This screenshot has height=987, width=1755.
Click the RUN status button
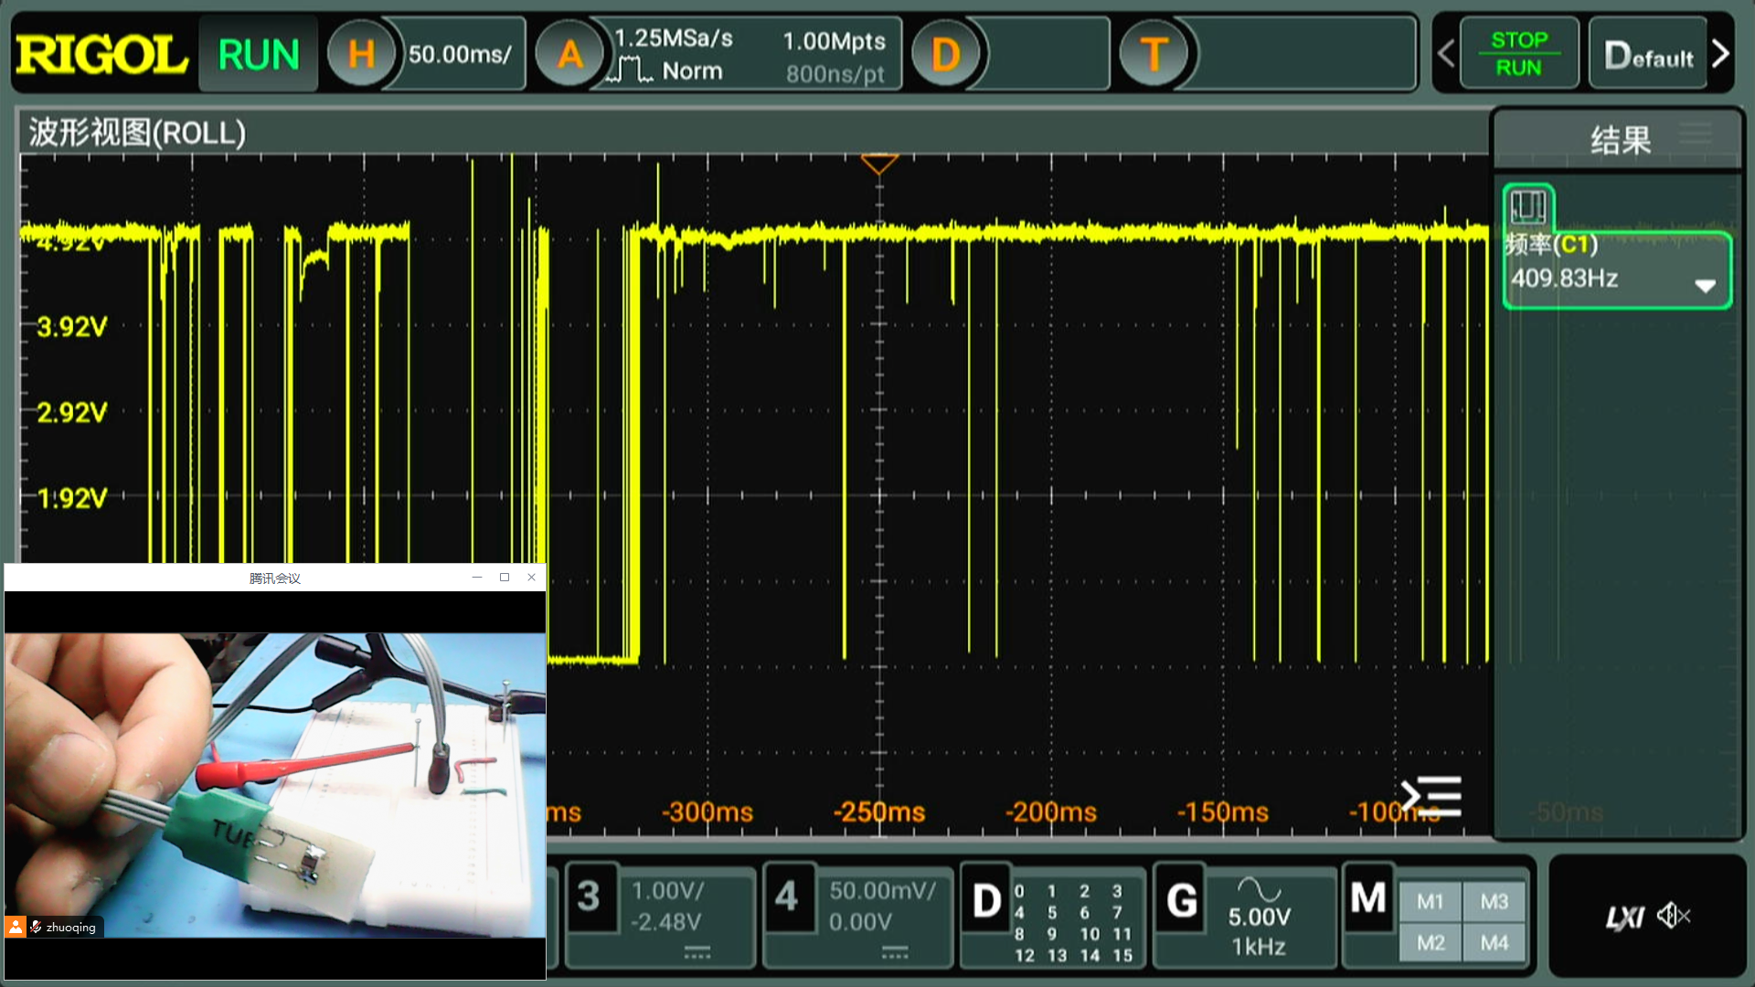click(x=259, y=55)
